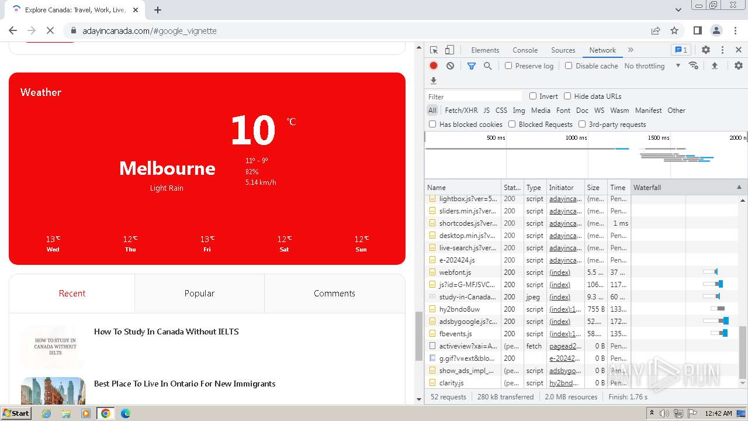This screenshot has height=421, width=748.
Task: Toggle the network filter funnel icon
Action: click(472, 66)
